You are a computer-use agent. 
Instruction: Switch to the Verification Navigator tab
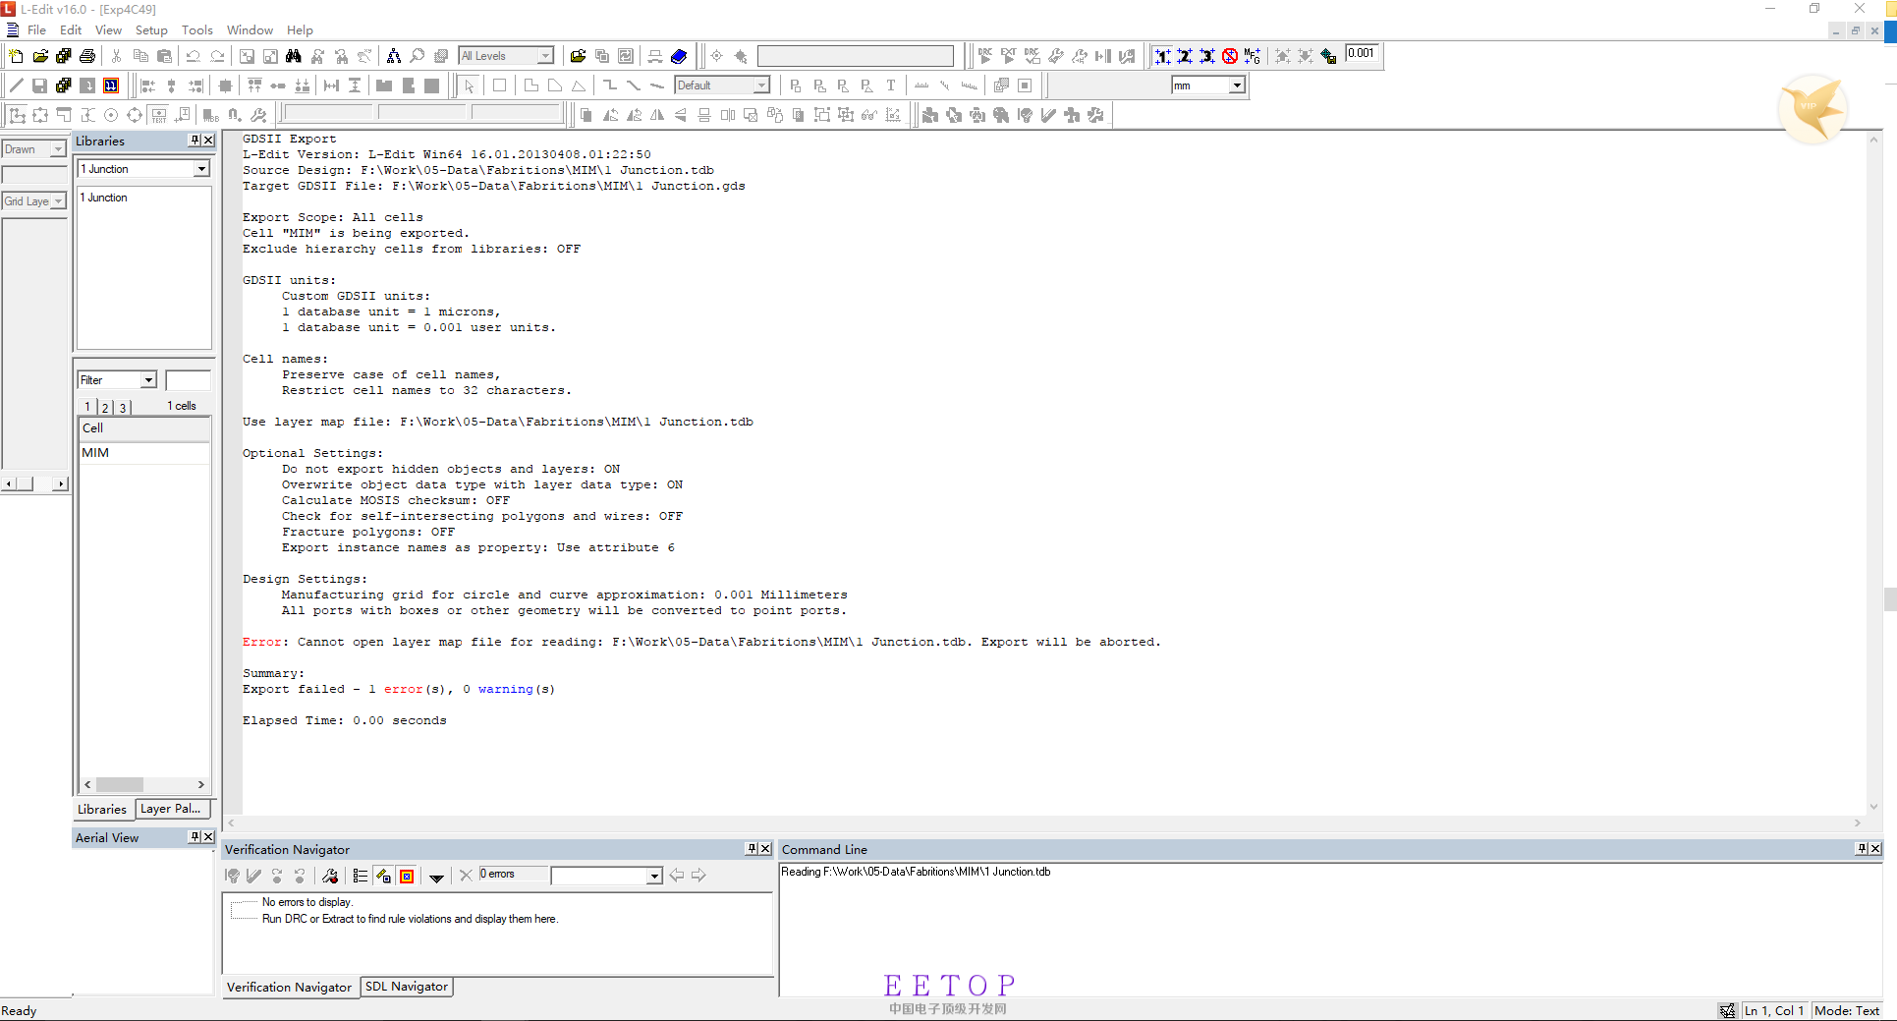click(x=289, y=988)
